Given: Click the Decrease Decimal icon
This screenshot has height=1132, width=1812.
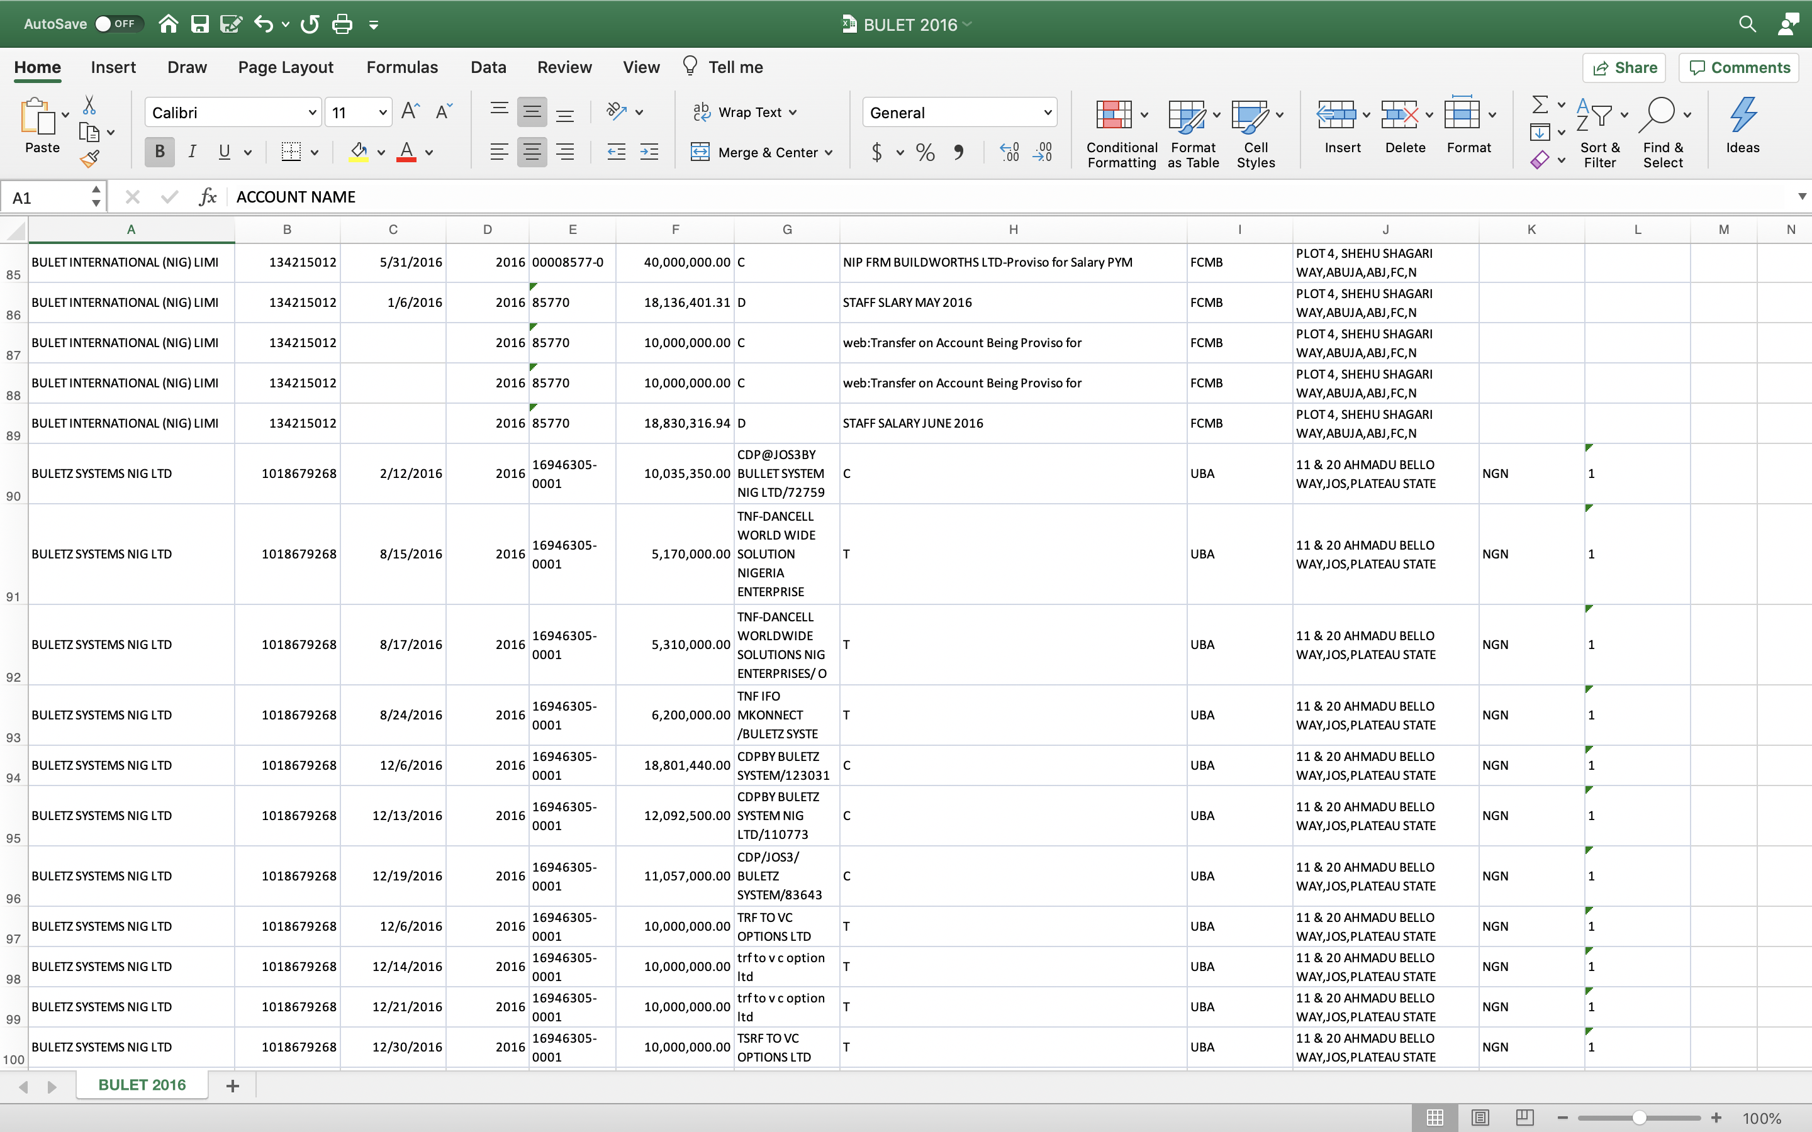Looking at the screenshot, I should [x=1043, y=152].
